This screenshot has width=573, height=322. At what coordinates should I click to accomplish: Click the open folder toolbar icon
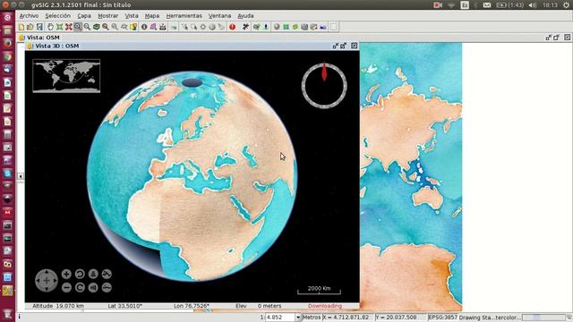click(30, 27)
